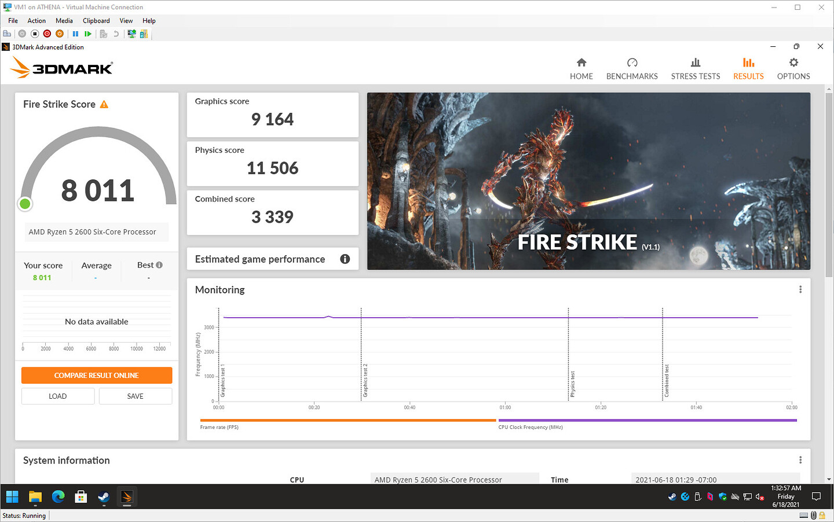
Task: Select the RESULTS tab
Action: point(748,69)
